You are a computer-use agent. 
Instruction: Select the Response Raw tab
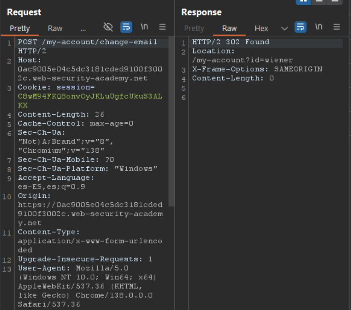coord(229,29)
